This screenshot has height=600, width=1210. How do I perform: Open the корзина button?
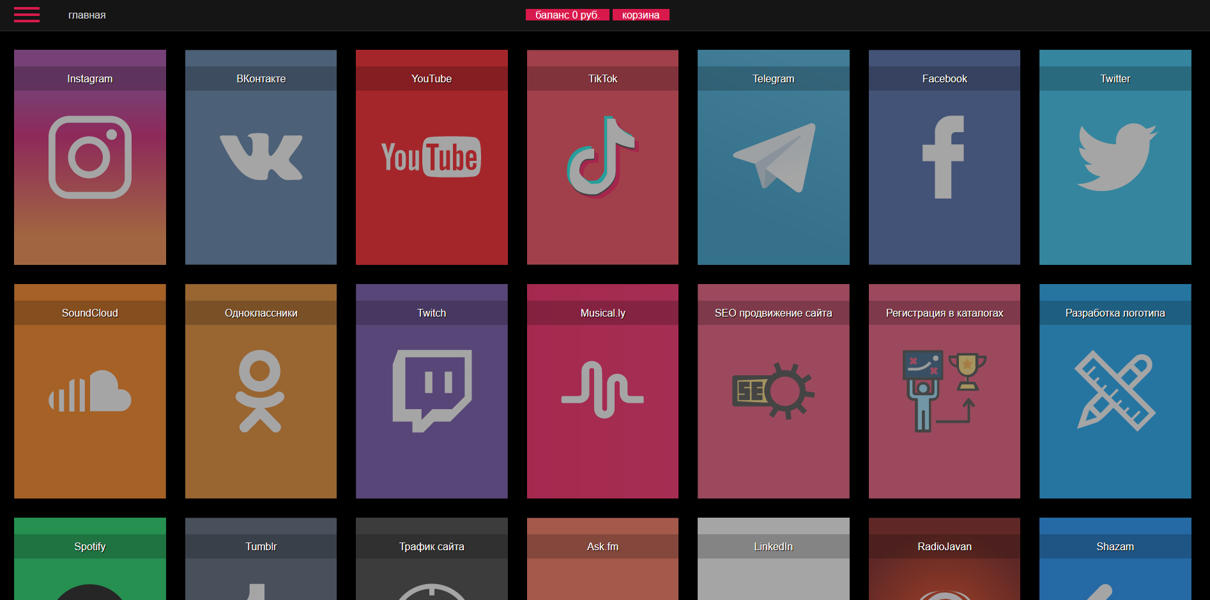(641, 15)
